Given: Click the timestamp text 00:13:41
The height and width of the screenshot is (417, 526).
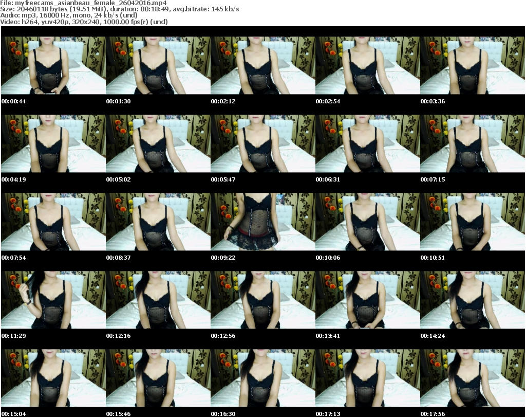Looking at the screenshot, I should point(328,336).
